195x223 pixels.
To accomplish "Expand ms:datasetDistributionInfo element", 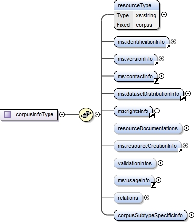I will 188,93.
